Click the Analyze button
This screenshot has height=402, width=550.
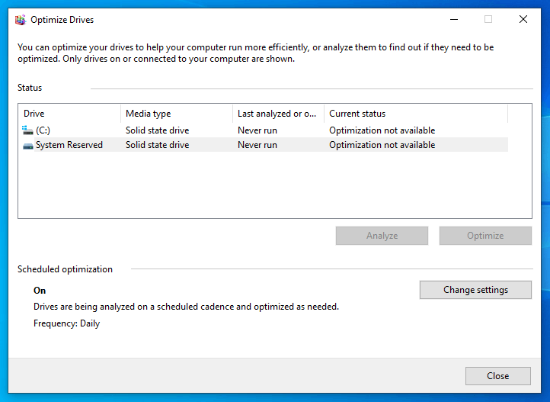[x=382, y=236]
